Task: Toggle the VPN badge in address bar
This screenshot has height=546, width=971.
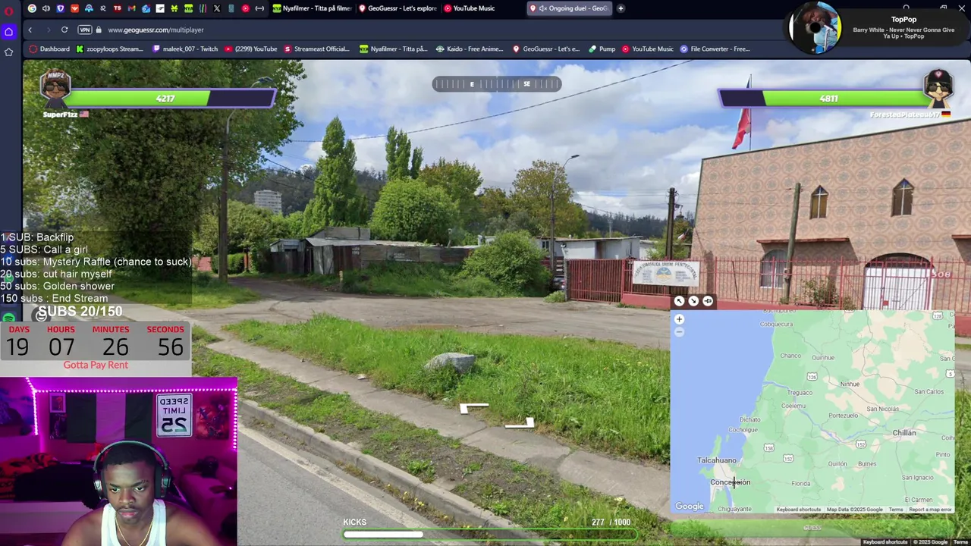Action: click(84, 30)
